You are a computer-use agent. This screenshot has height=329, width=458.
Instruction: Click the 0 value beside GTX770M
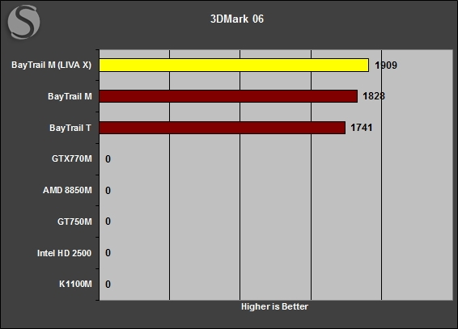click(x=108, y=159)
